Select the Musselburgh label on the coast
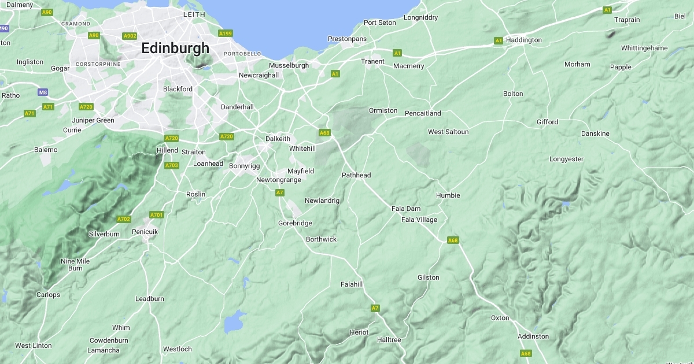694x364 pixels. [x=289, y=65]
